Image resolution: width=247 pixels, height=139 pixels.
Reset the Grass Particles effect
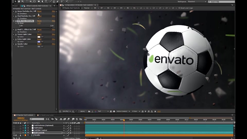point(39,11)
